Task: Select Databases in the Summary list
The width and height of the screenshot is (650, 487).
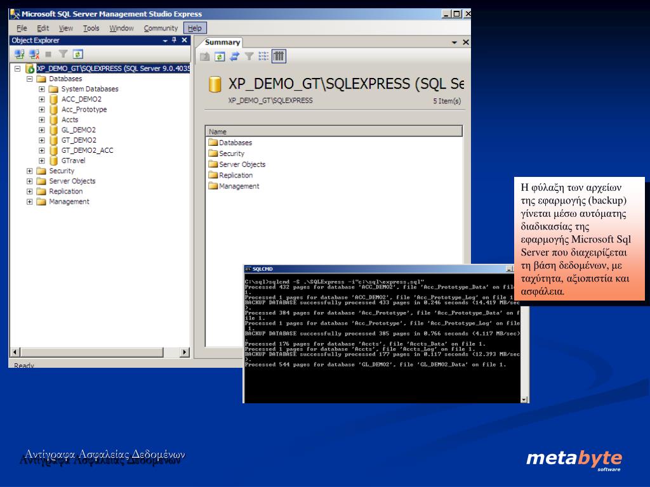Action: coord(235,143)
